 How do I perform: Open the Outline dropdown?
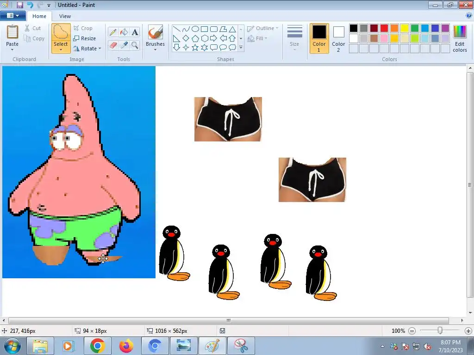tap(262, 28)
